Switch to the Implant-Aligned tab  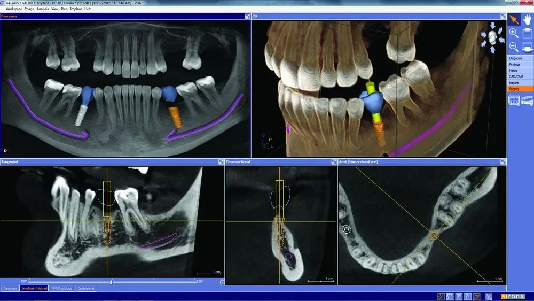[34, 288]
